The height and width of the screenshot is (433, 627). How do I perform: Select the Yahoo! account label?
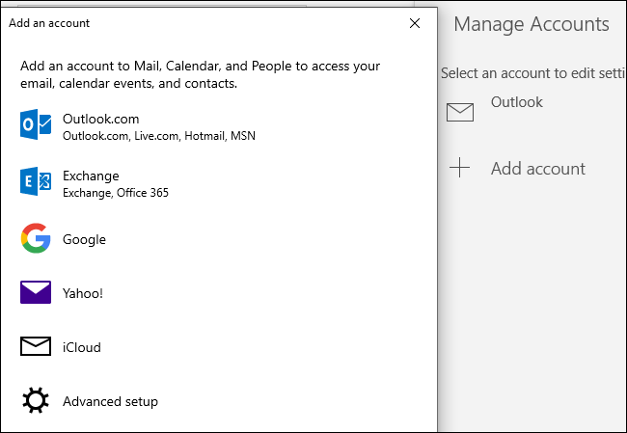click(x=83, y=293)
